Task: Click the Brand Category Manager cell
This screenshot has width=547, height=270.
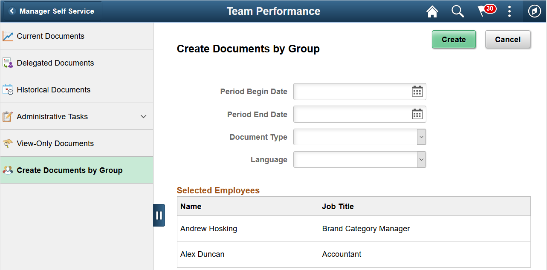Action: pos(366,229)
